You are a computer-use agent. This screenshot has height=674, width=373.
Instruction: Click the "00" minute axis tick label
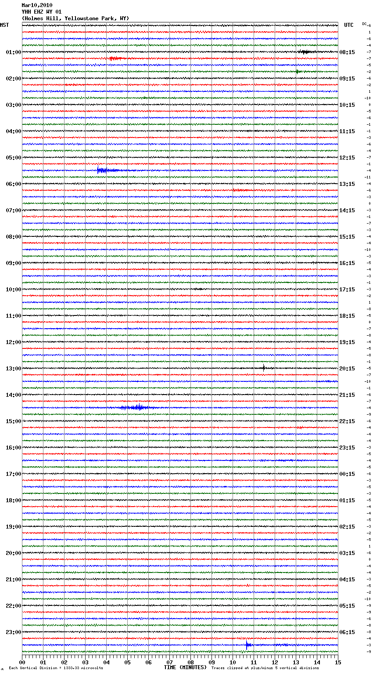pyautogui.click(x=22, y=662)
